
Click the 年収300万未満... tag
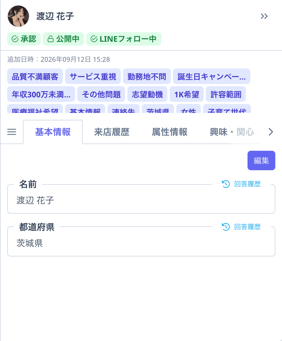pyautogui.click(x=41, y=94)
